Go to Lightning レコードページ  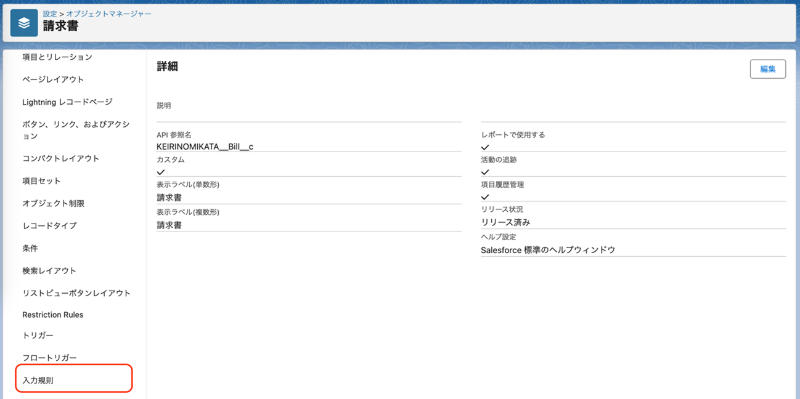pos(67,102)
